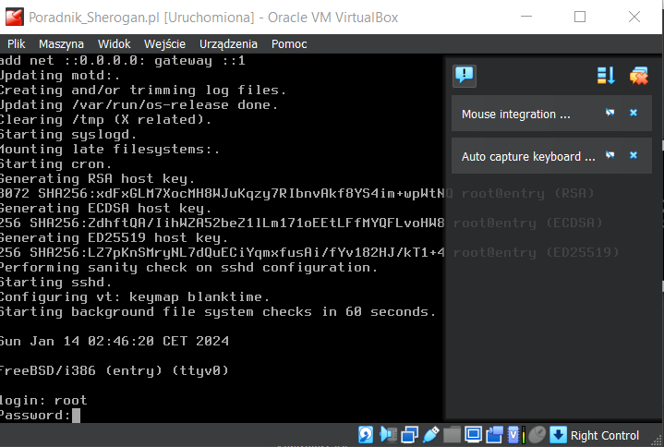Click the hard disk activity status icon
Screen dimensions: 664x447
click(x=366, y=435)
